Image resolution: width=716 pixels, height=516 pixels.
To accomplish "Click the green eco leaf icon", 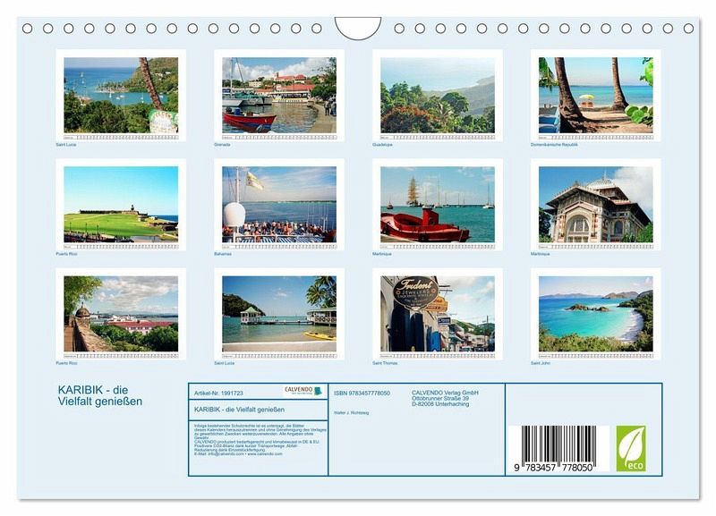I will point(631,448).
